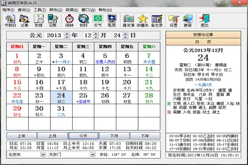The height and width of the screenshot is (165, 248).
Task: Expand the 北京市 city dropdown
Action: [43, 154]
